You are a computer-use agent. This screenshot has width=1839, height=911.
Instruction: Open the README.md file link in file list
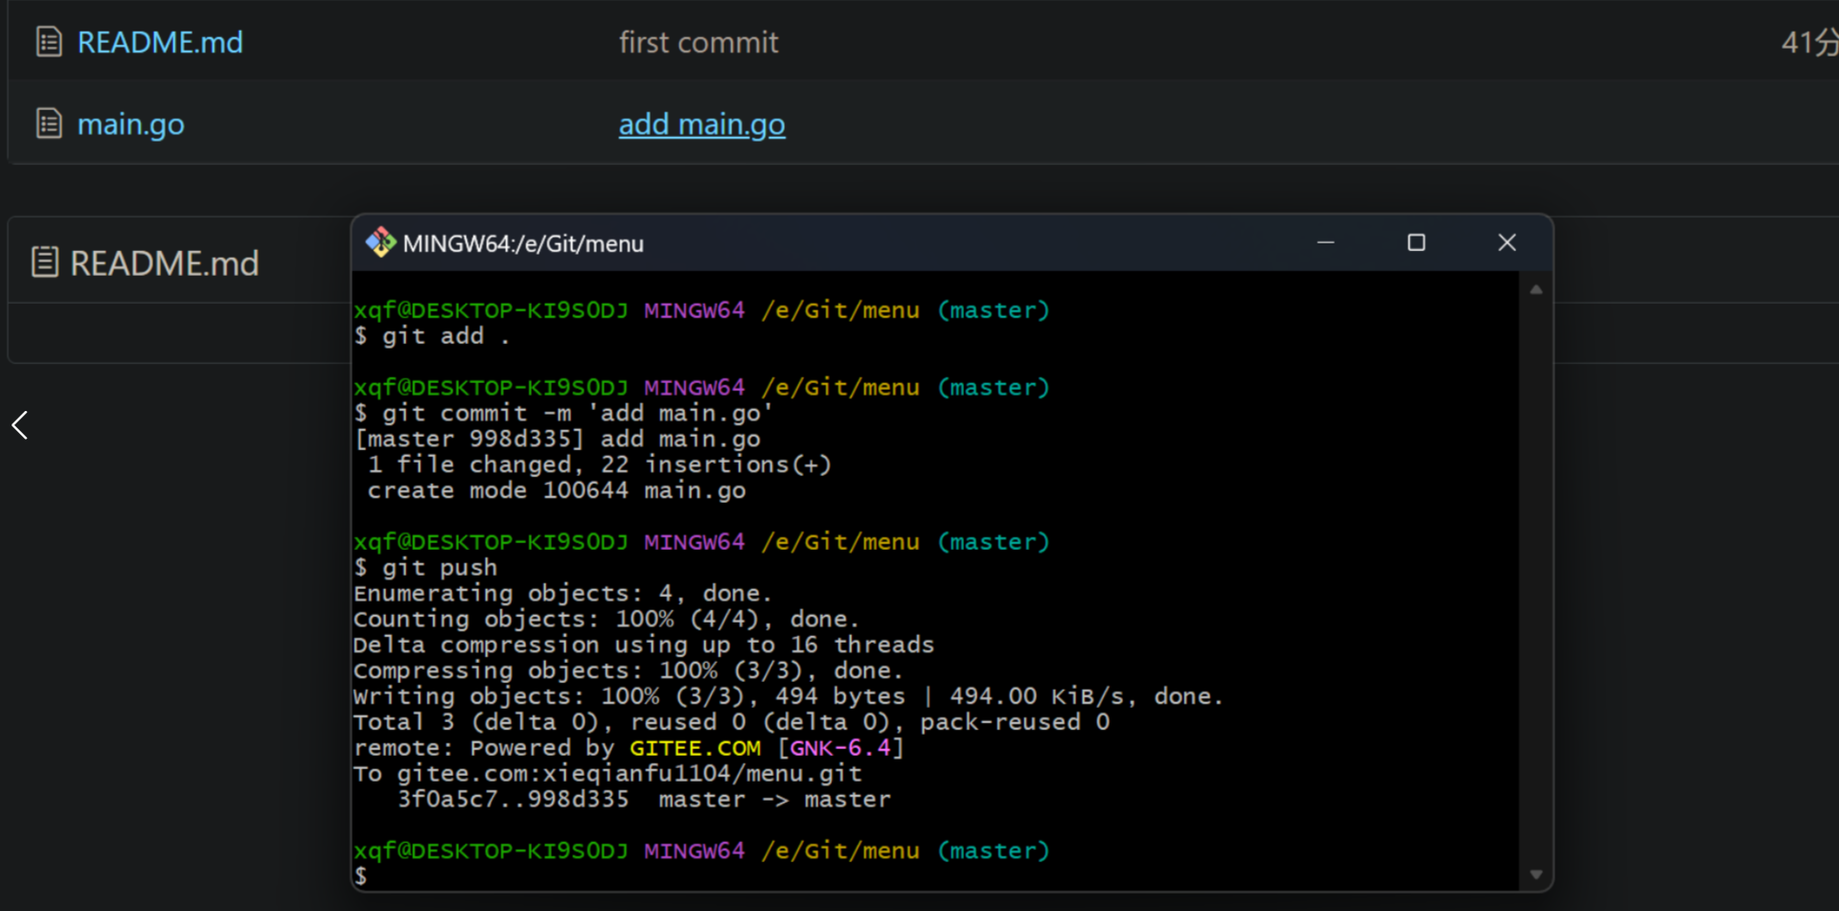[x=159, y=42]
